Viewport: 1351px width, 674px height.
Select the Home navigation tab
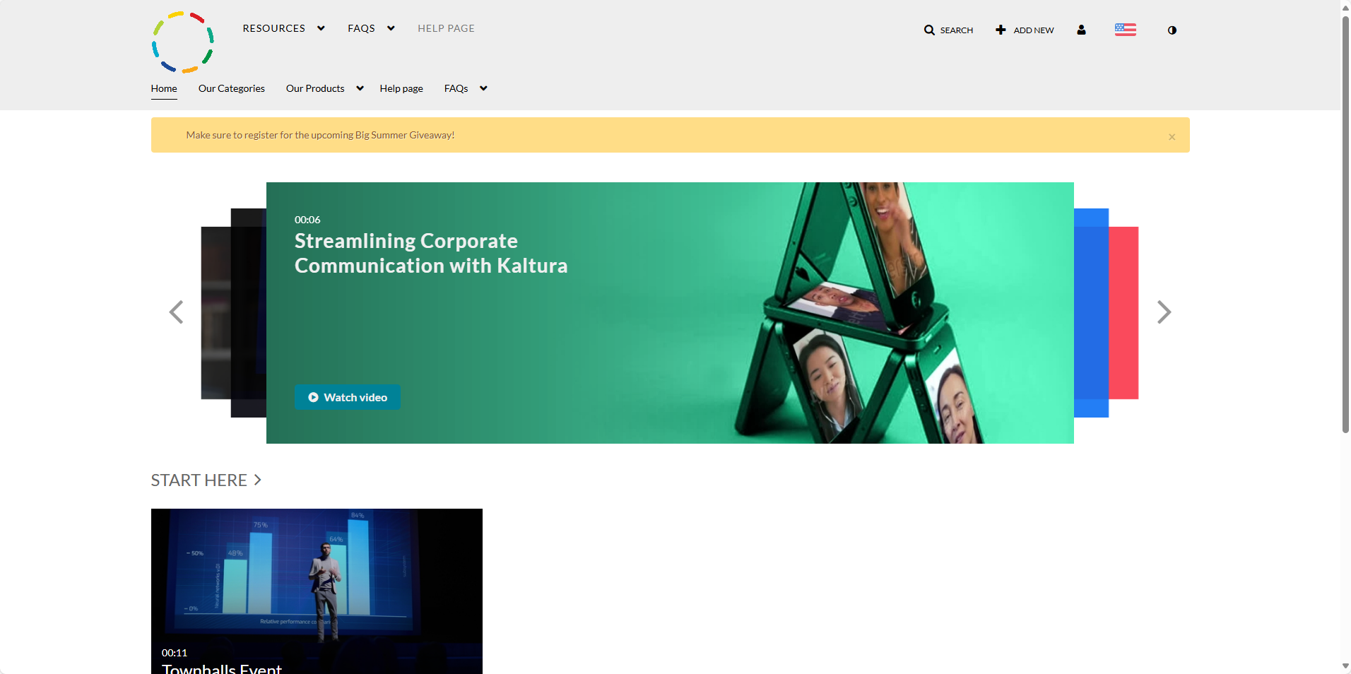164,88
